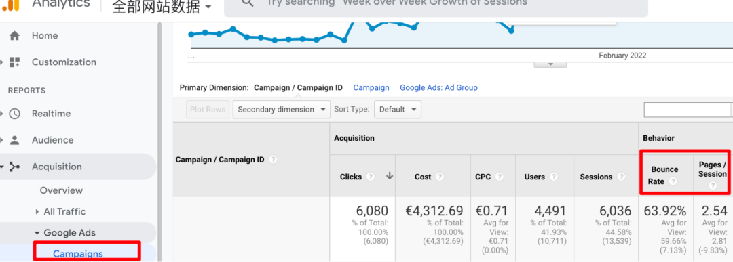733x262 pixels.
Task: Click the Customization dashboard icon
Action: tap(14, 62)
